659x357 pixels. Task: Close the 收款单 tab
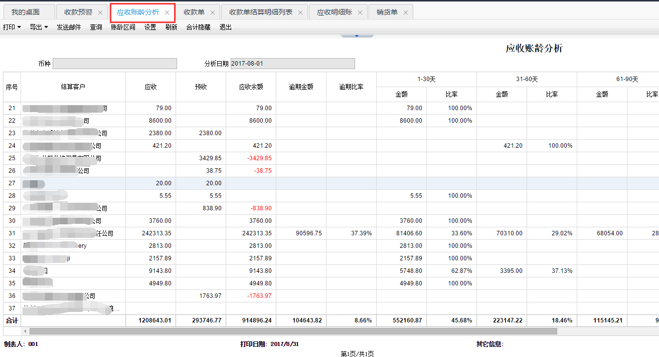click(213, 13)
